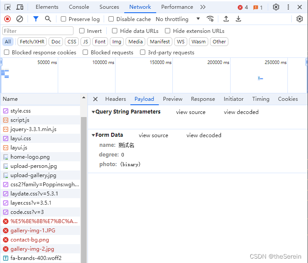Tick the Invert filter checkbox
Image resolution: width=308 pixels, height=263 pixels.
click(82, 31)
